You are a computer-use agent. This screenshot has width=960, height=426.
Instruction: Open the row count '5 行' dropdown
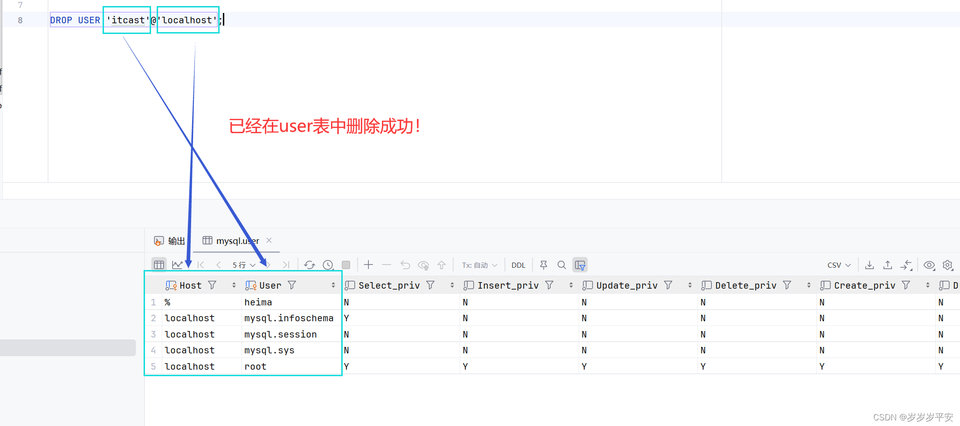[244, 265]
